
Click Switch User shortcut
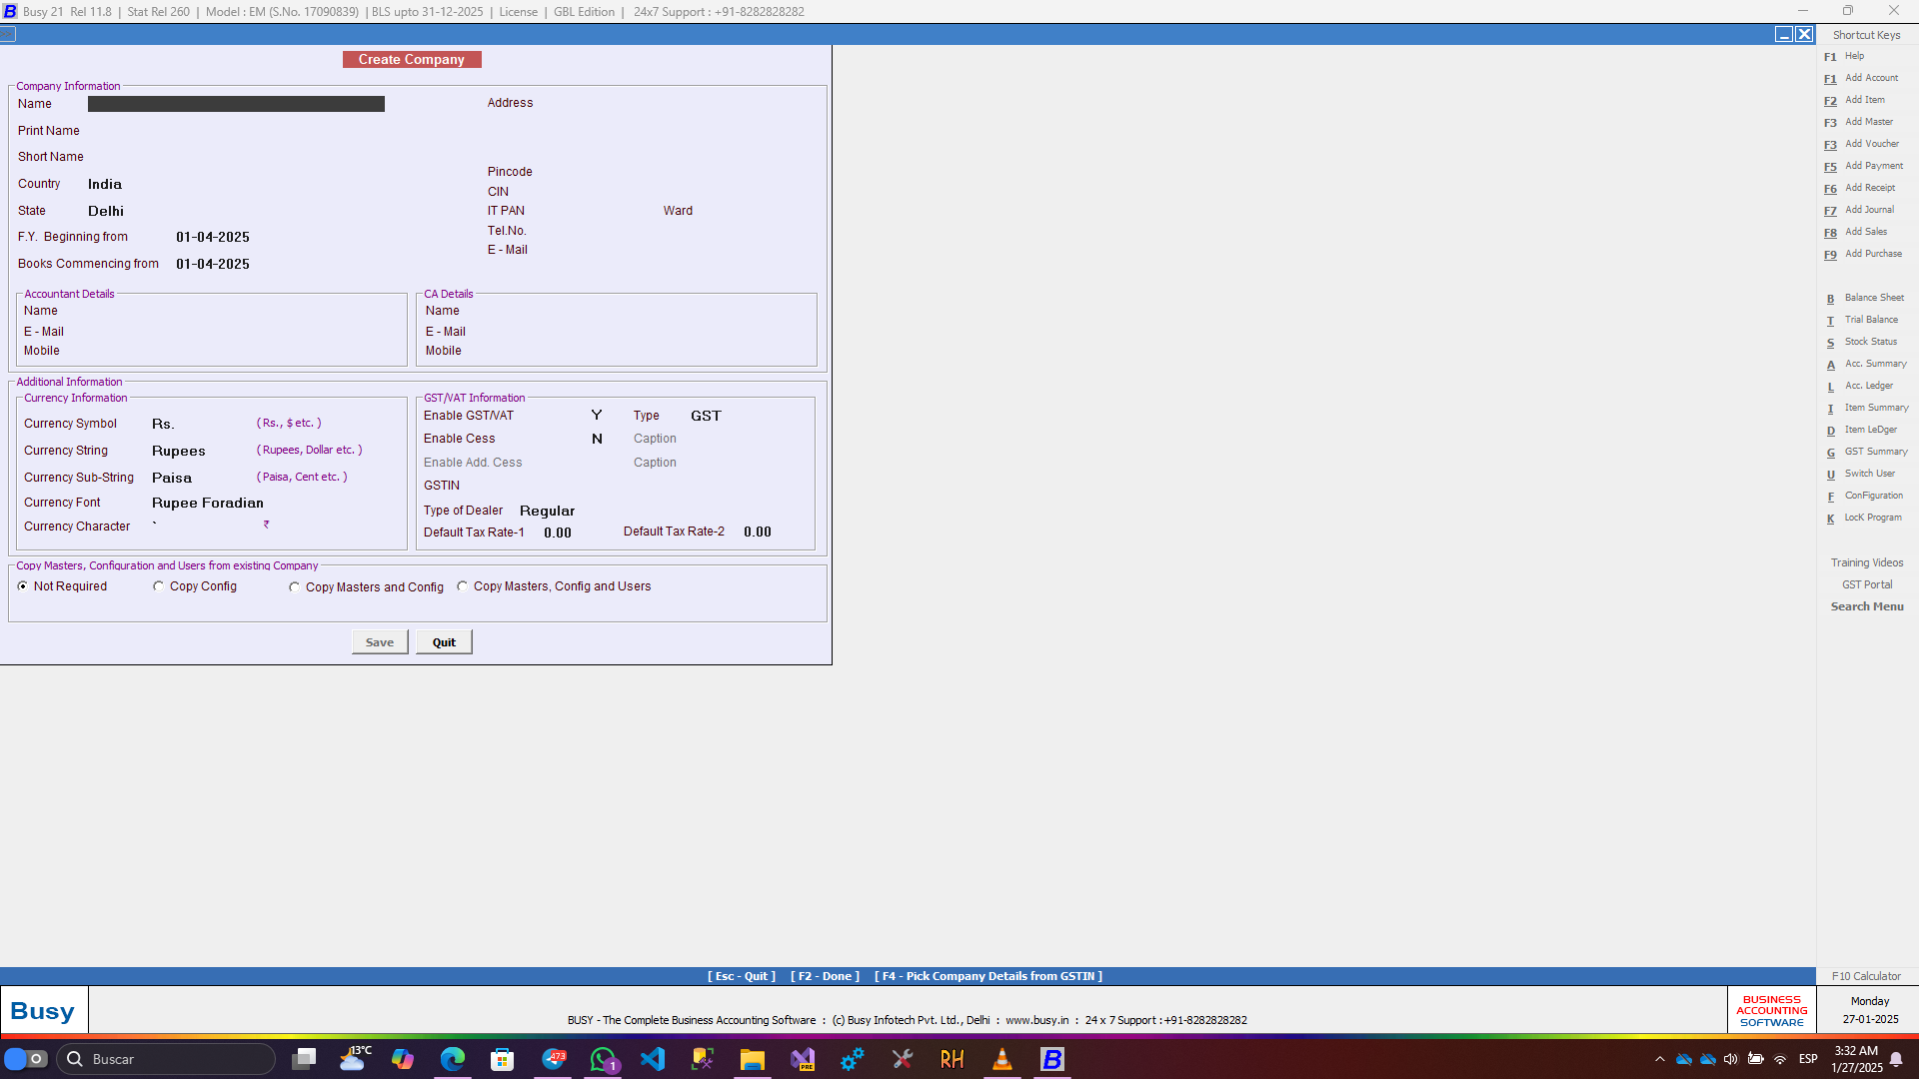[x=1860, y=474]
